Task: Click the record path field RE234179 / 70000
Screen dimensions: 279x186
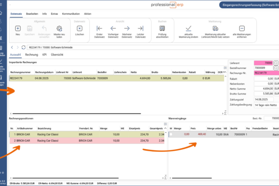Action: pos(153,47)
